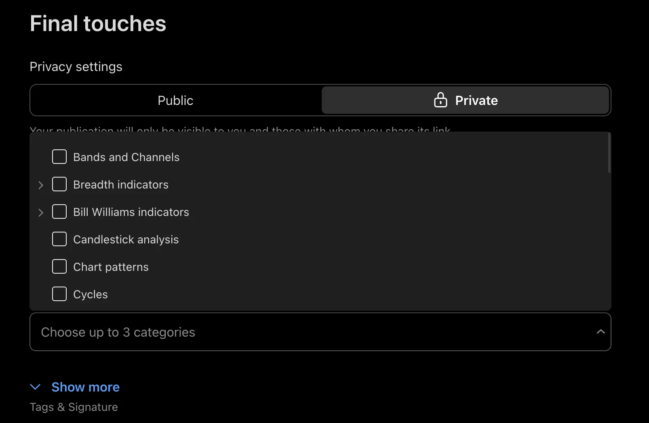Tick the Cycles category checkbox
The width and height of the screenshot is (649, 423).
[x=59, y=294]
